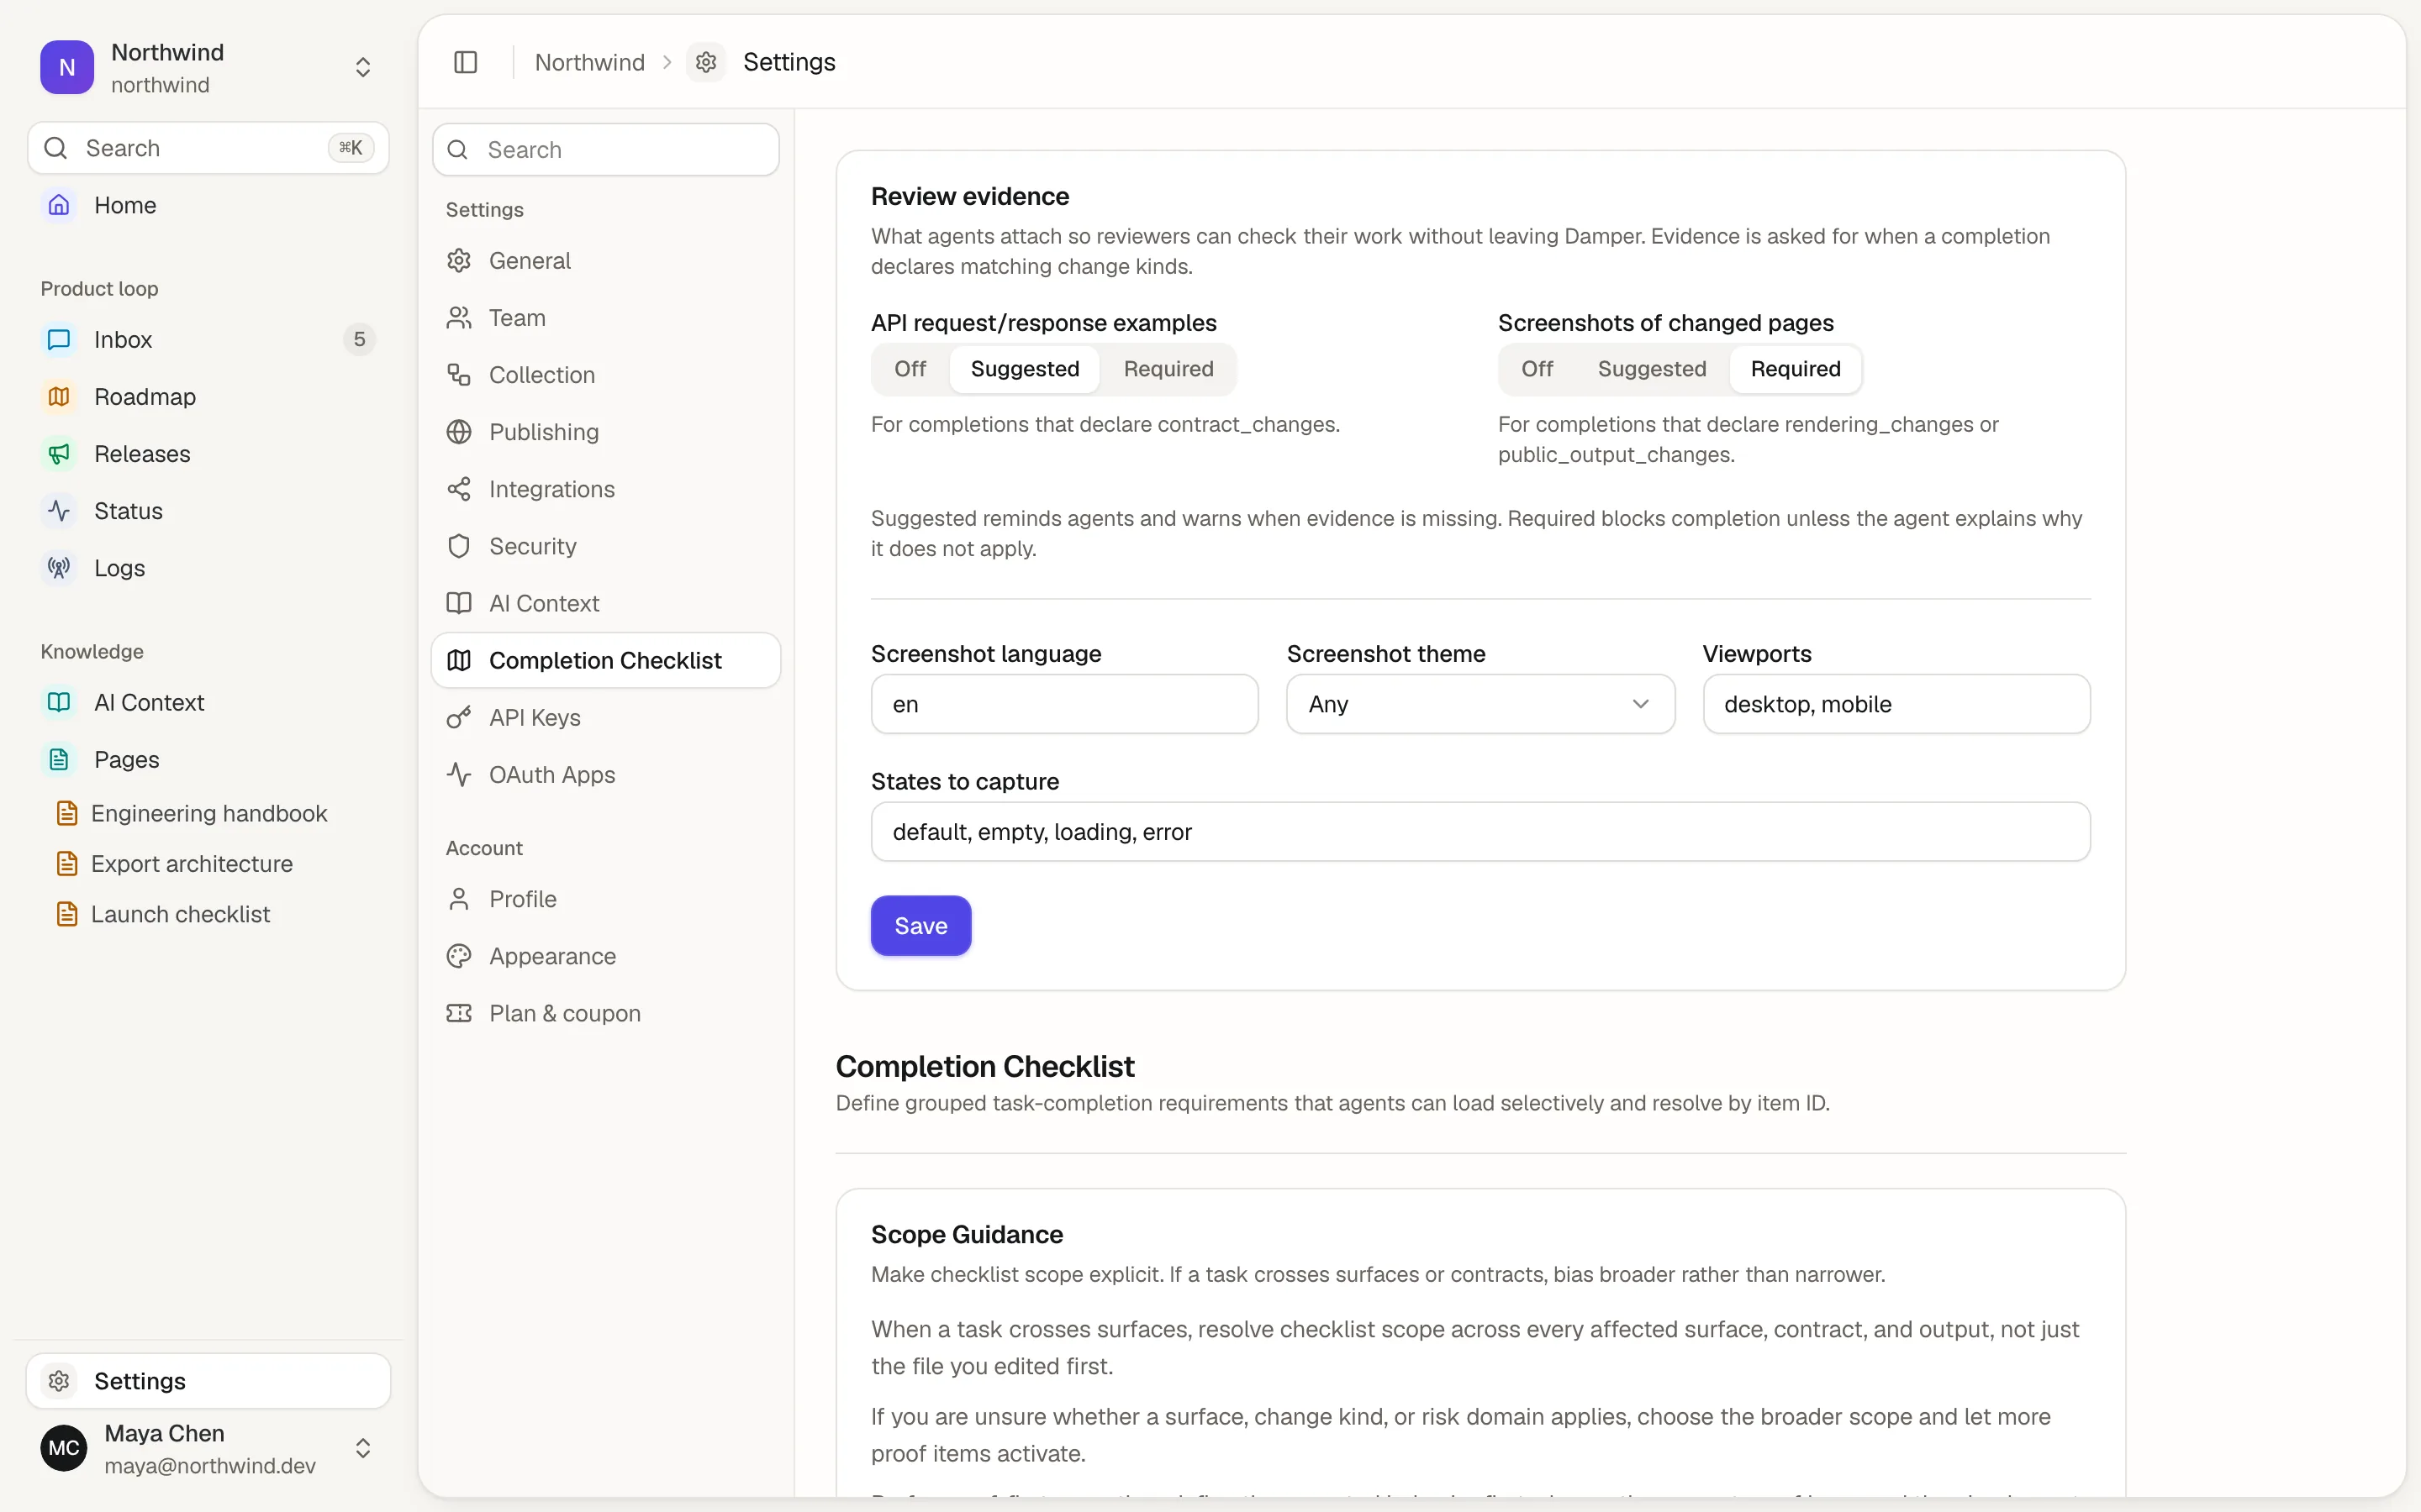2421x1512 pixels.
Task: Set API examples evidence to Off
Action: [910, 369]
